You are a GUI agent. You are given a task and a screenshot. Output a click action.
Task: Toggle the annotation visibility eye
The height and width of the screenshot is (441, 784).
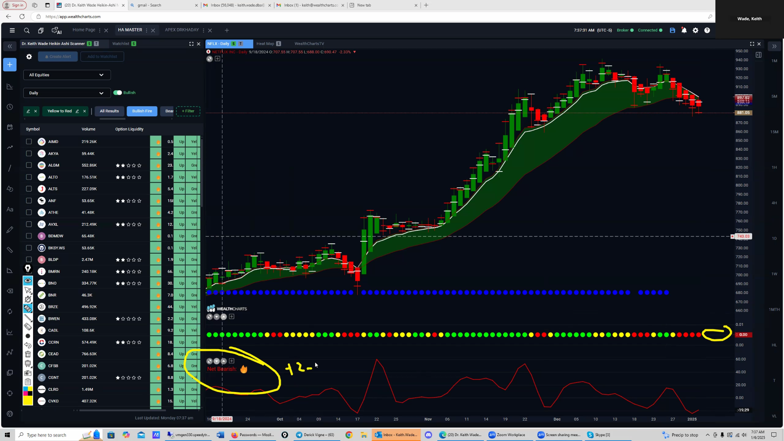(28, 281)
